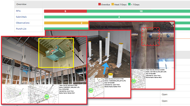
Task: Click the Overview header cell
Action: (28, 4)
